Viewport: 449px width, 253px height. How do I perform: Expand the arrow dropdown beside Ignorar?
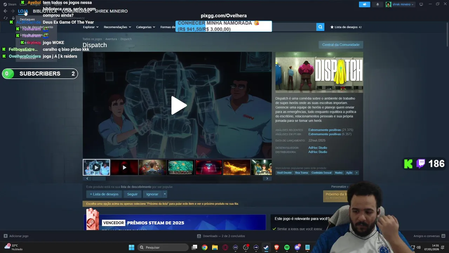[x=165, y=194]
